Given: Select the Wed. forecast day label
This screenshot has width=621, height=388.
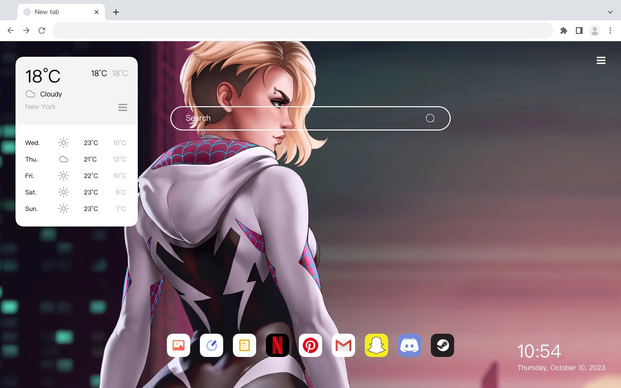Looking at the screenshot, I should coord(33,143).
